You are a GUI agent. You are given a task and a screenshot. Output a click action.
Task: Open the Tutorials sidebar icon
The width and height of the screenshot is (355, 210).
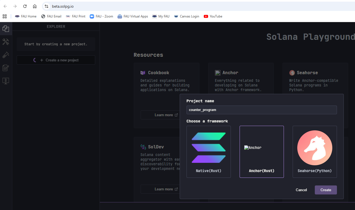(6, 68)
